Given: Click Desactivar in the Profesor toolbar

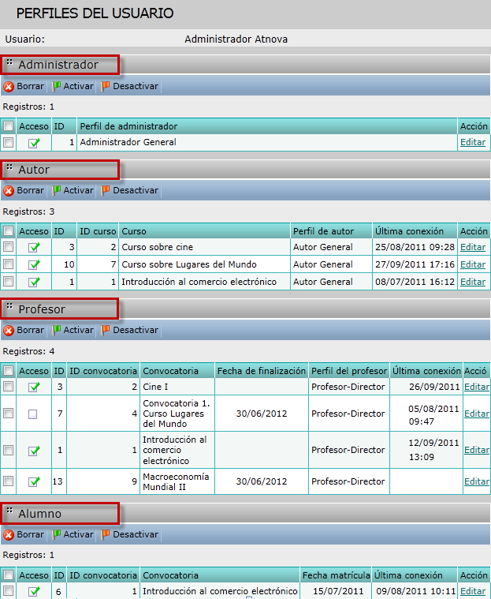Looking at the screenshot, I should 130,330.
